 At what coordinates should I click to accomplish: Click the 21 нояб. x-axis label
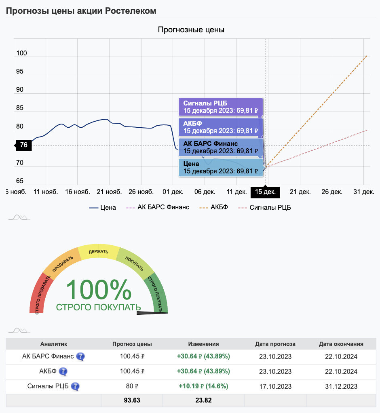tap(109, 192)
